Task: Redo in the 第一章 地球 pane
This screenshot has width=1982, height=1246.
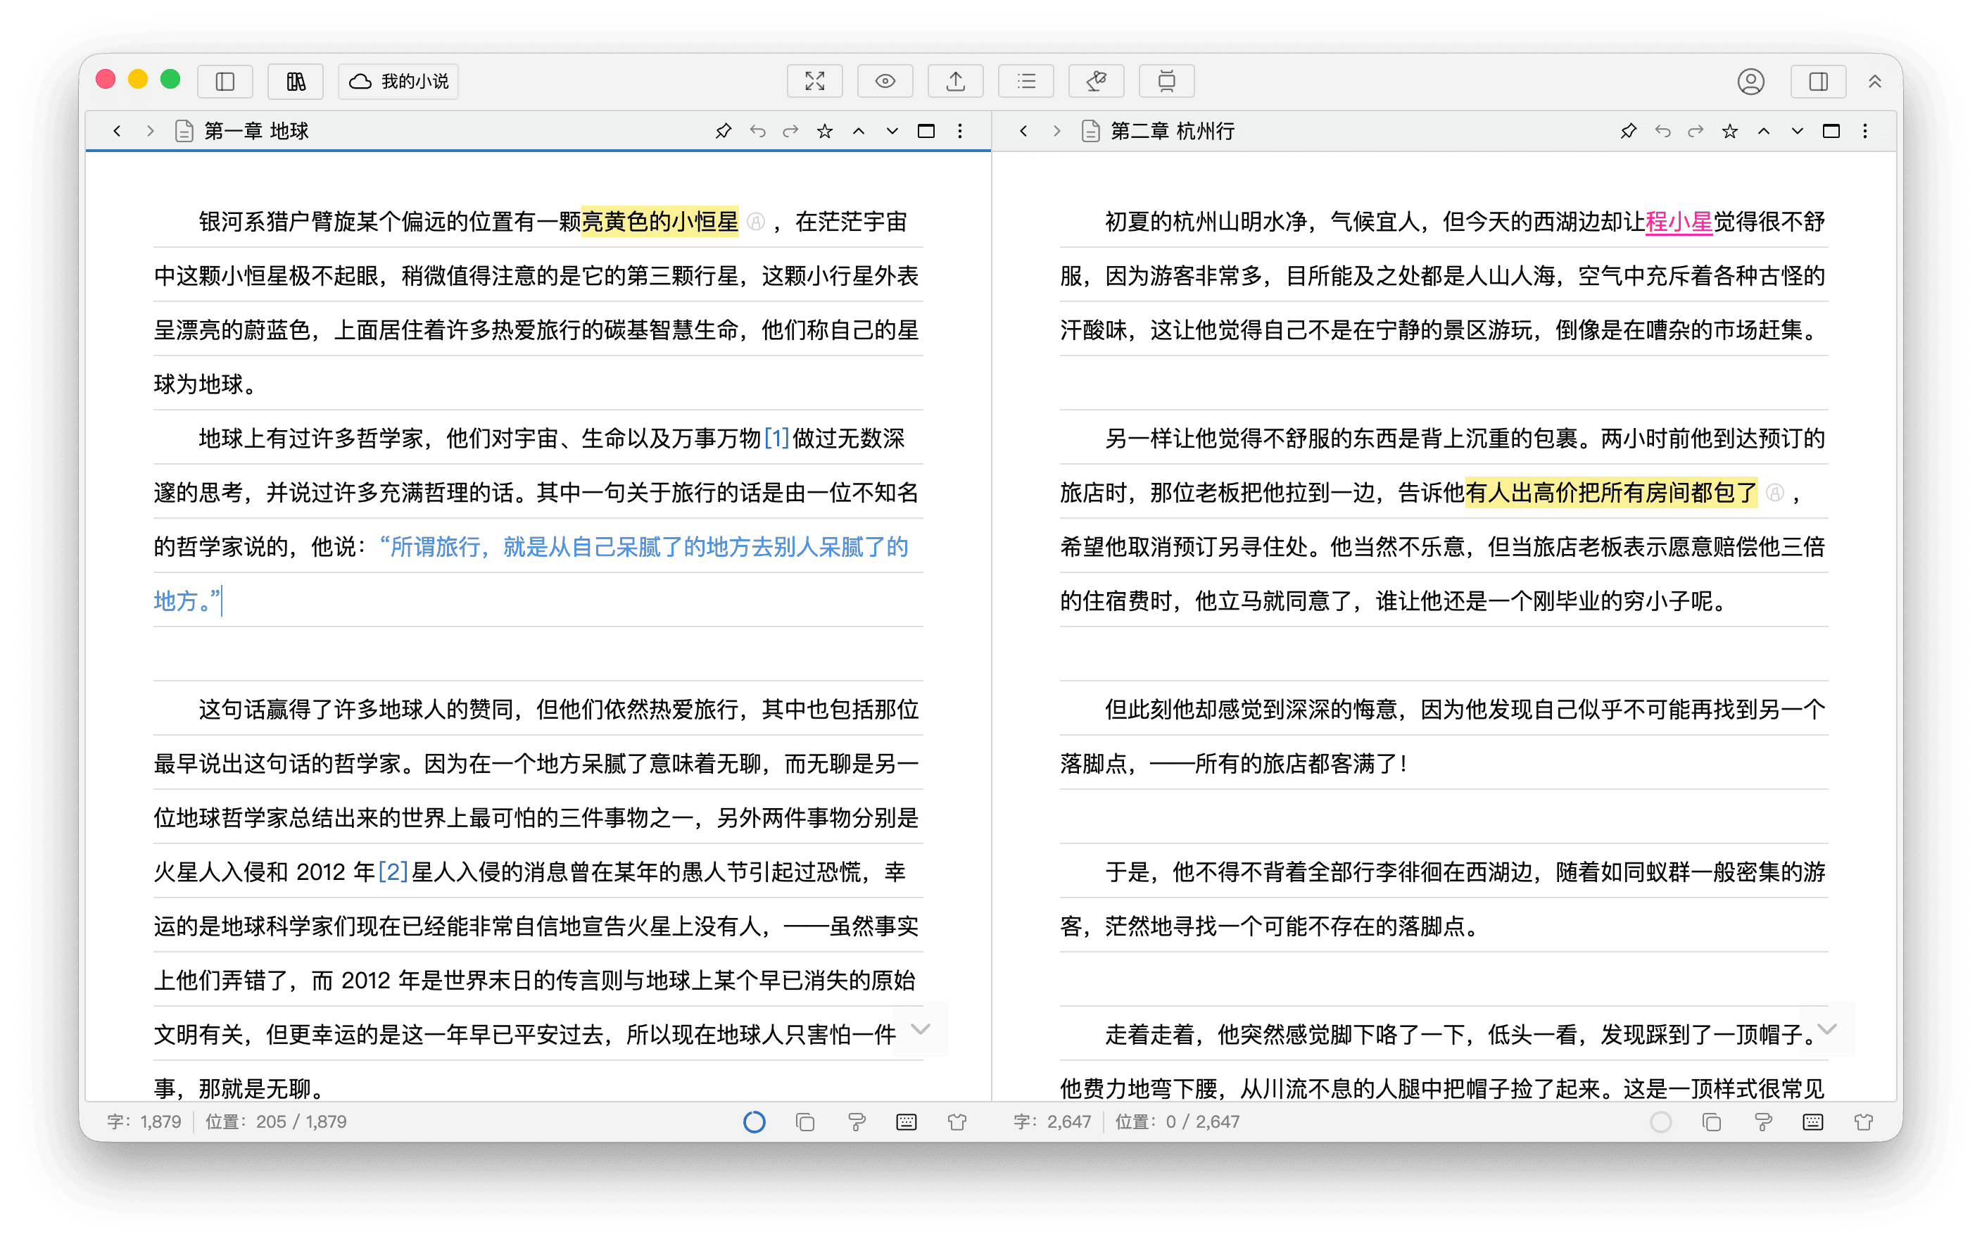Action: pyautogui.click(x=790, y=131)
